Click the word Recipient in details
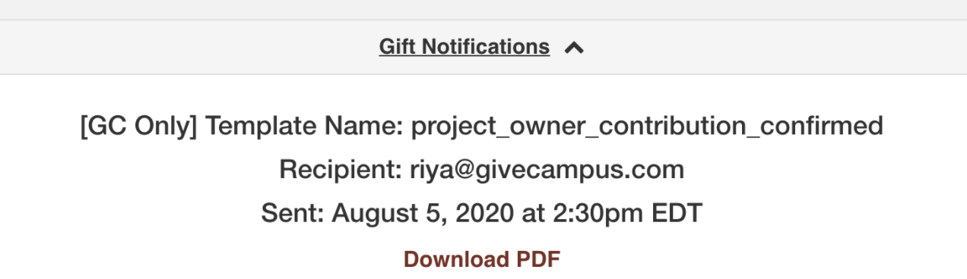Screen dimensions: 967x279 point(337,169)
